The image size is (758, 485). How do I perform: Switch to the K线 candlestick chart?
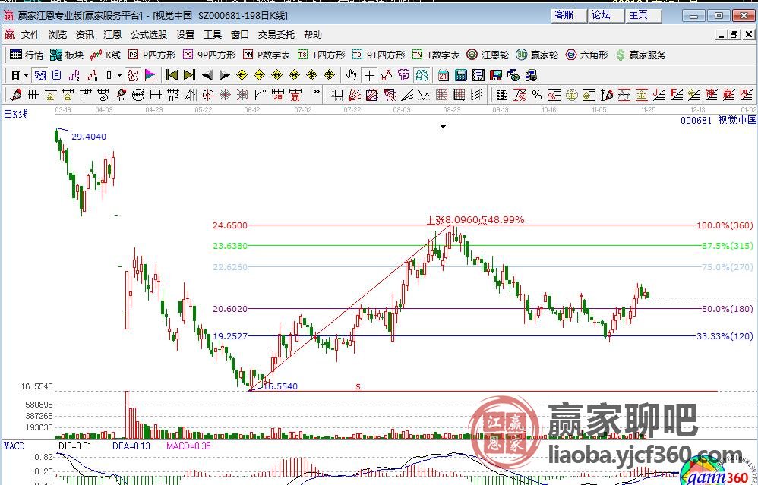(106, 55)
